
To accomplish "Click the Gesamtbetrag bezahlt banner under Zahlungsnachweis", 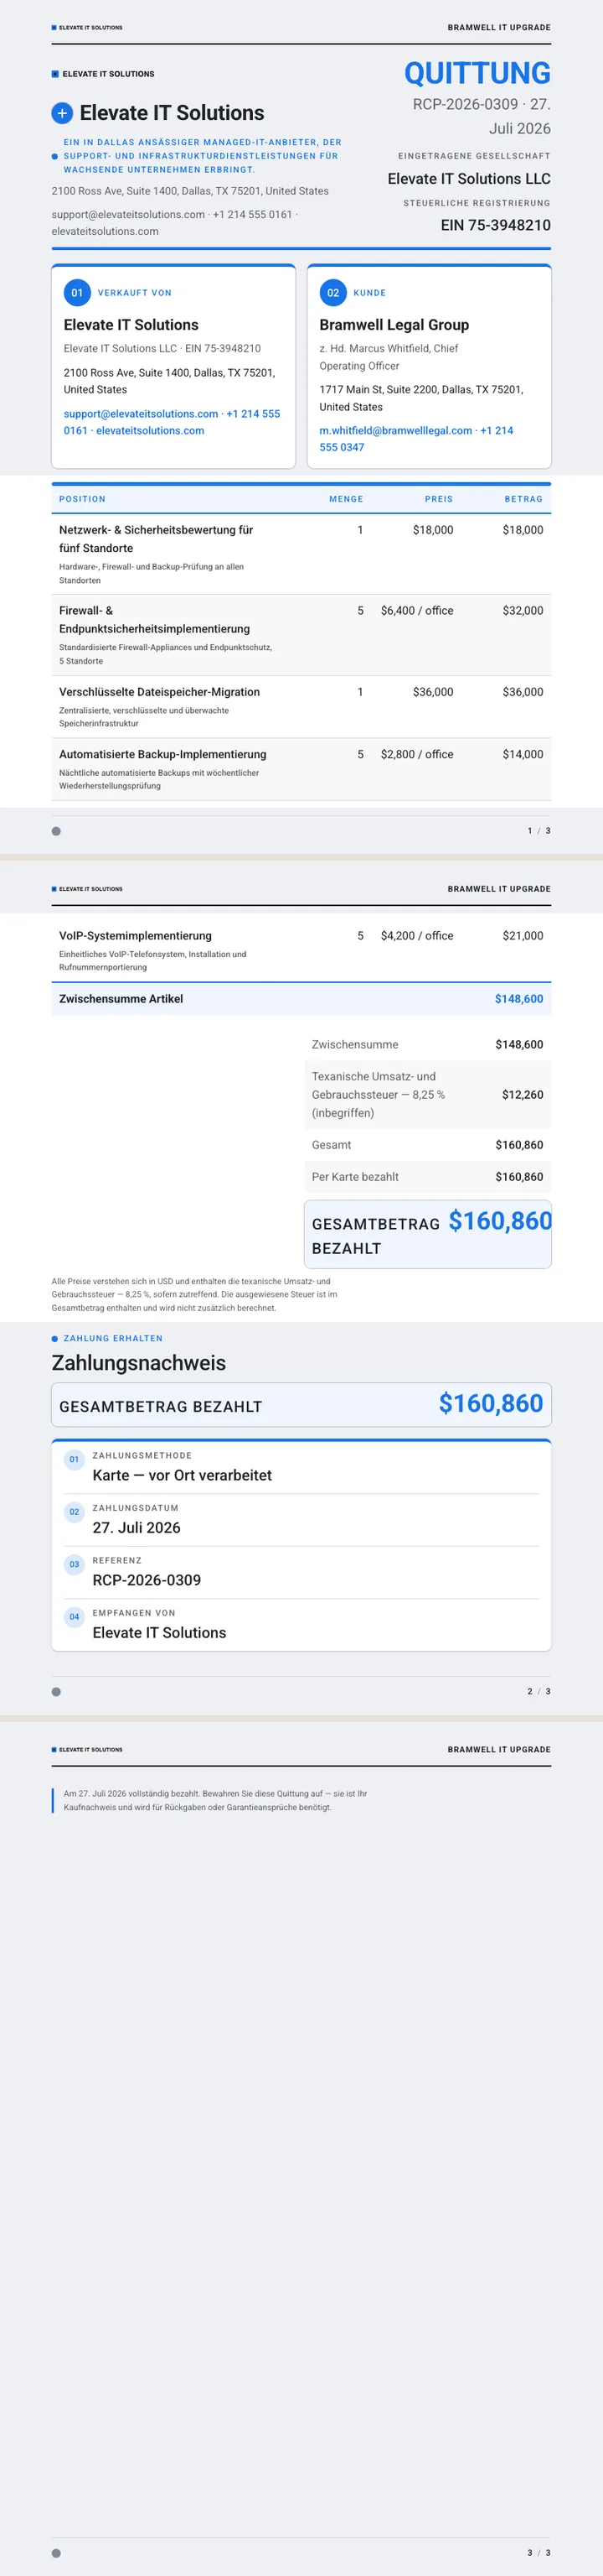I will (301, 1405).
